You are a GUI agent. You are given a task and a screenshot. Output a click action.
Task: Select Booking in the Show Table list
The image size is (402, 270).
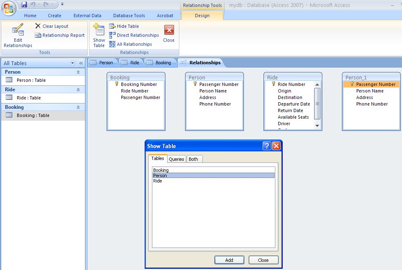pyautogui.click(x=161, y=170)
